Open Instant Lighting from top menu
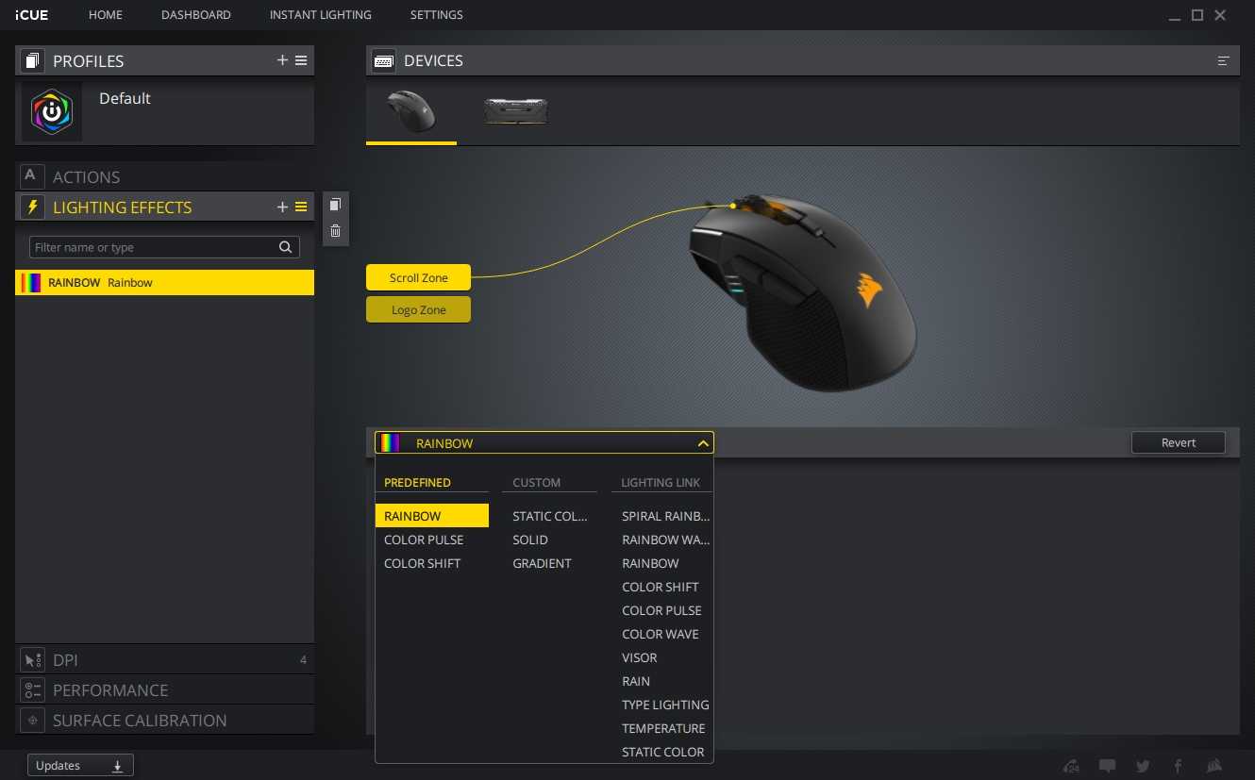 (x=320, y=15)
